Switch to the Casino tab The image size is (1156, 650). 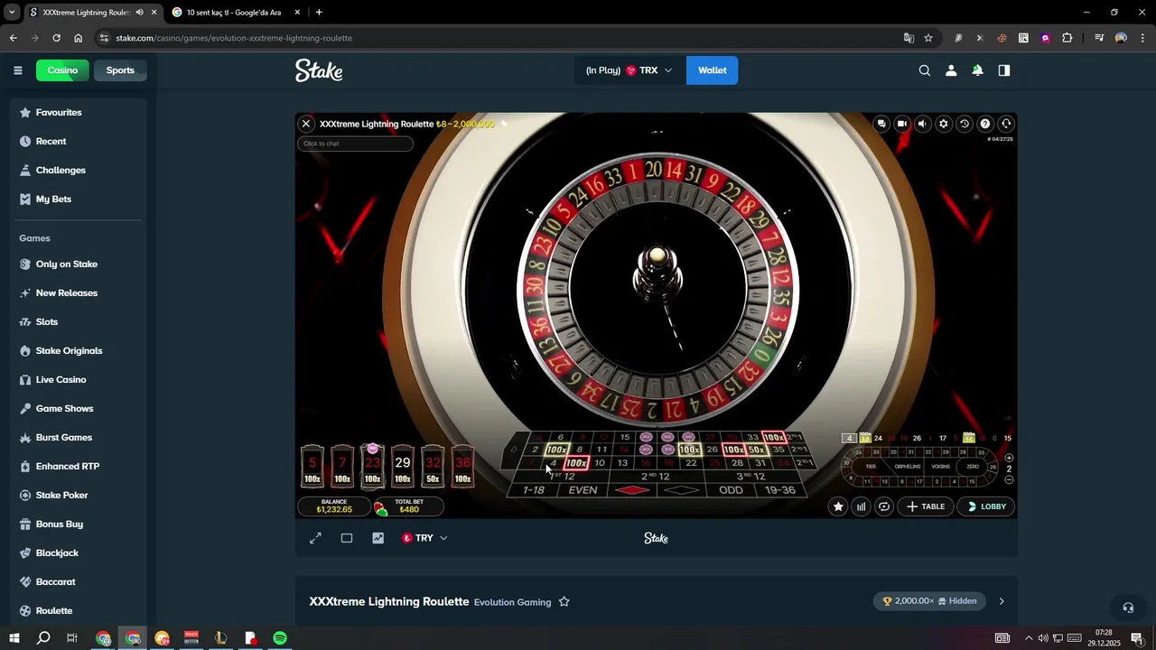[62, 70]
